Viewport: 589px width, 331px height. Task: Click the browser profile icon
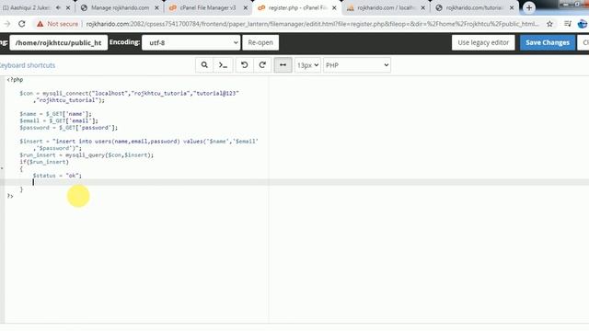583,24
